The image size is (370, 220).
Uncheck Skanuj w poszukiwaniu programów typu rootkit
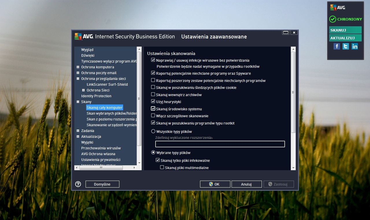pos(153,123)
